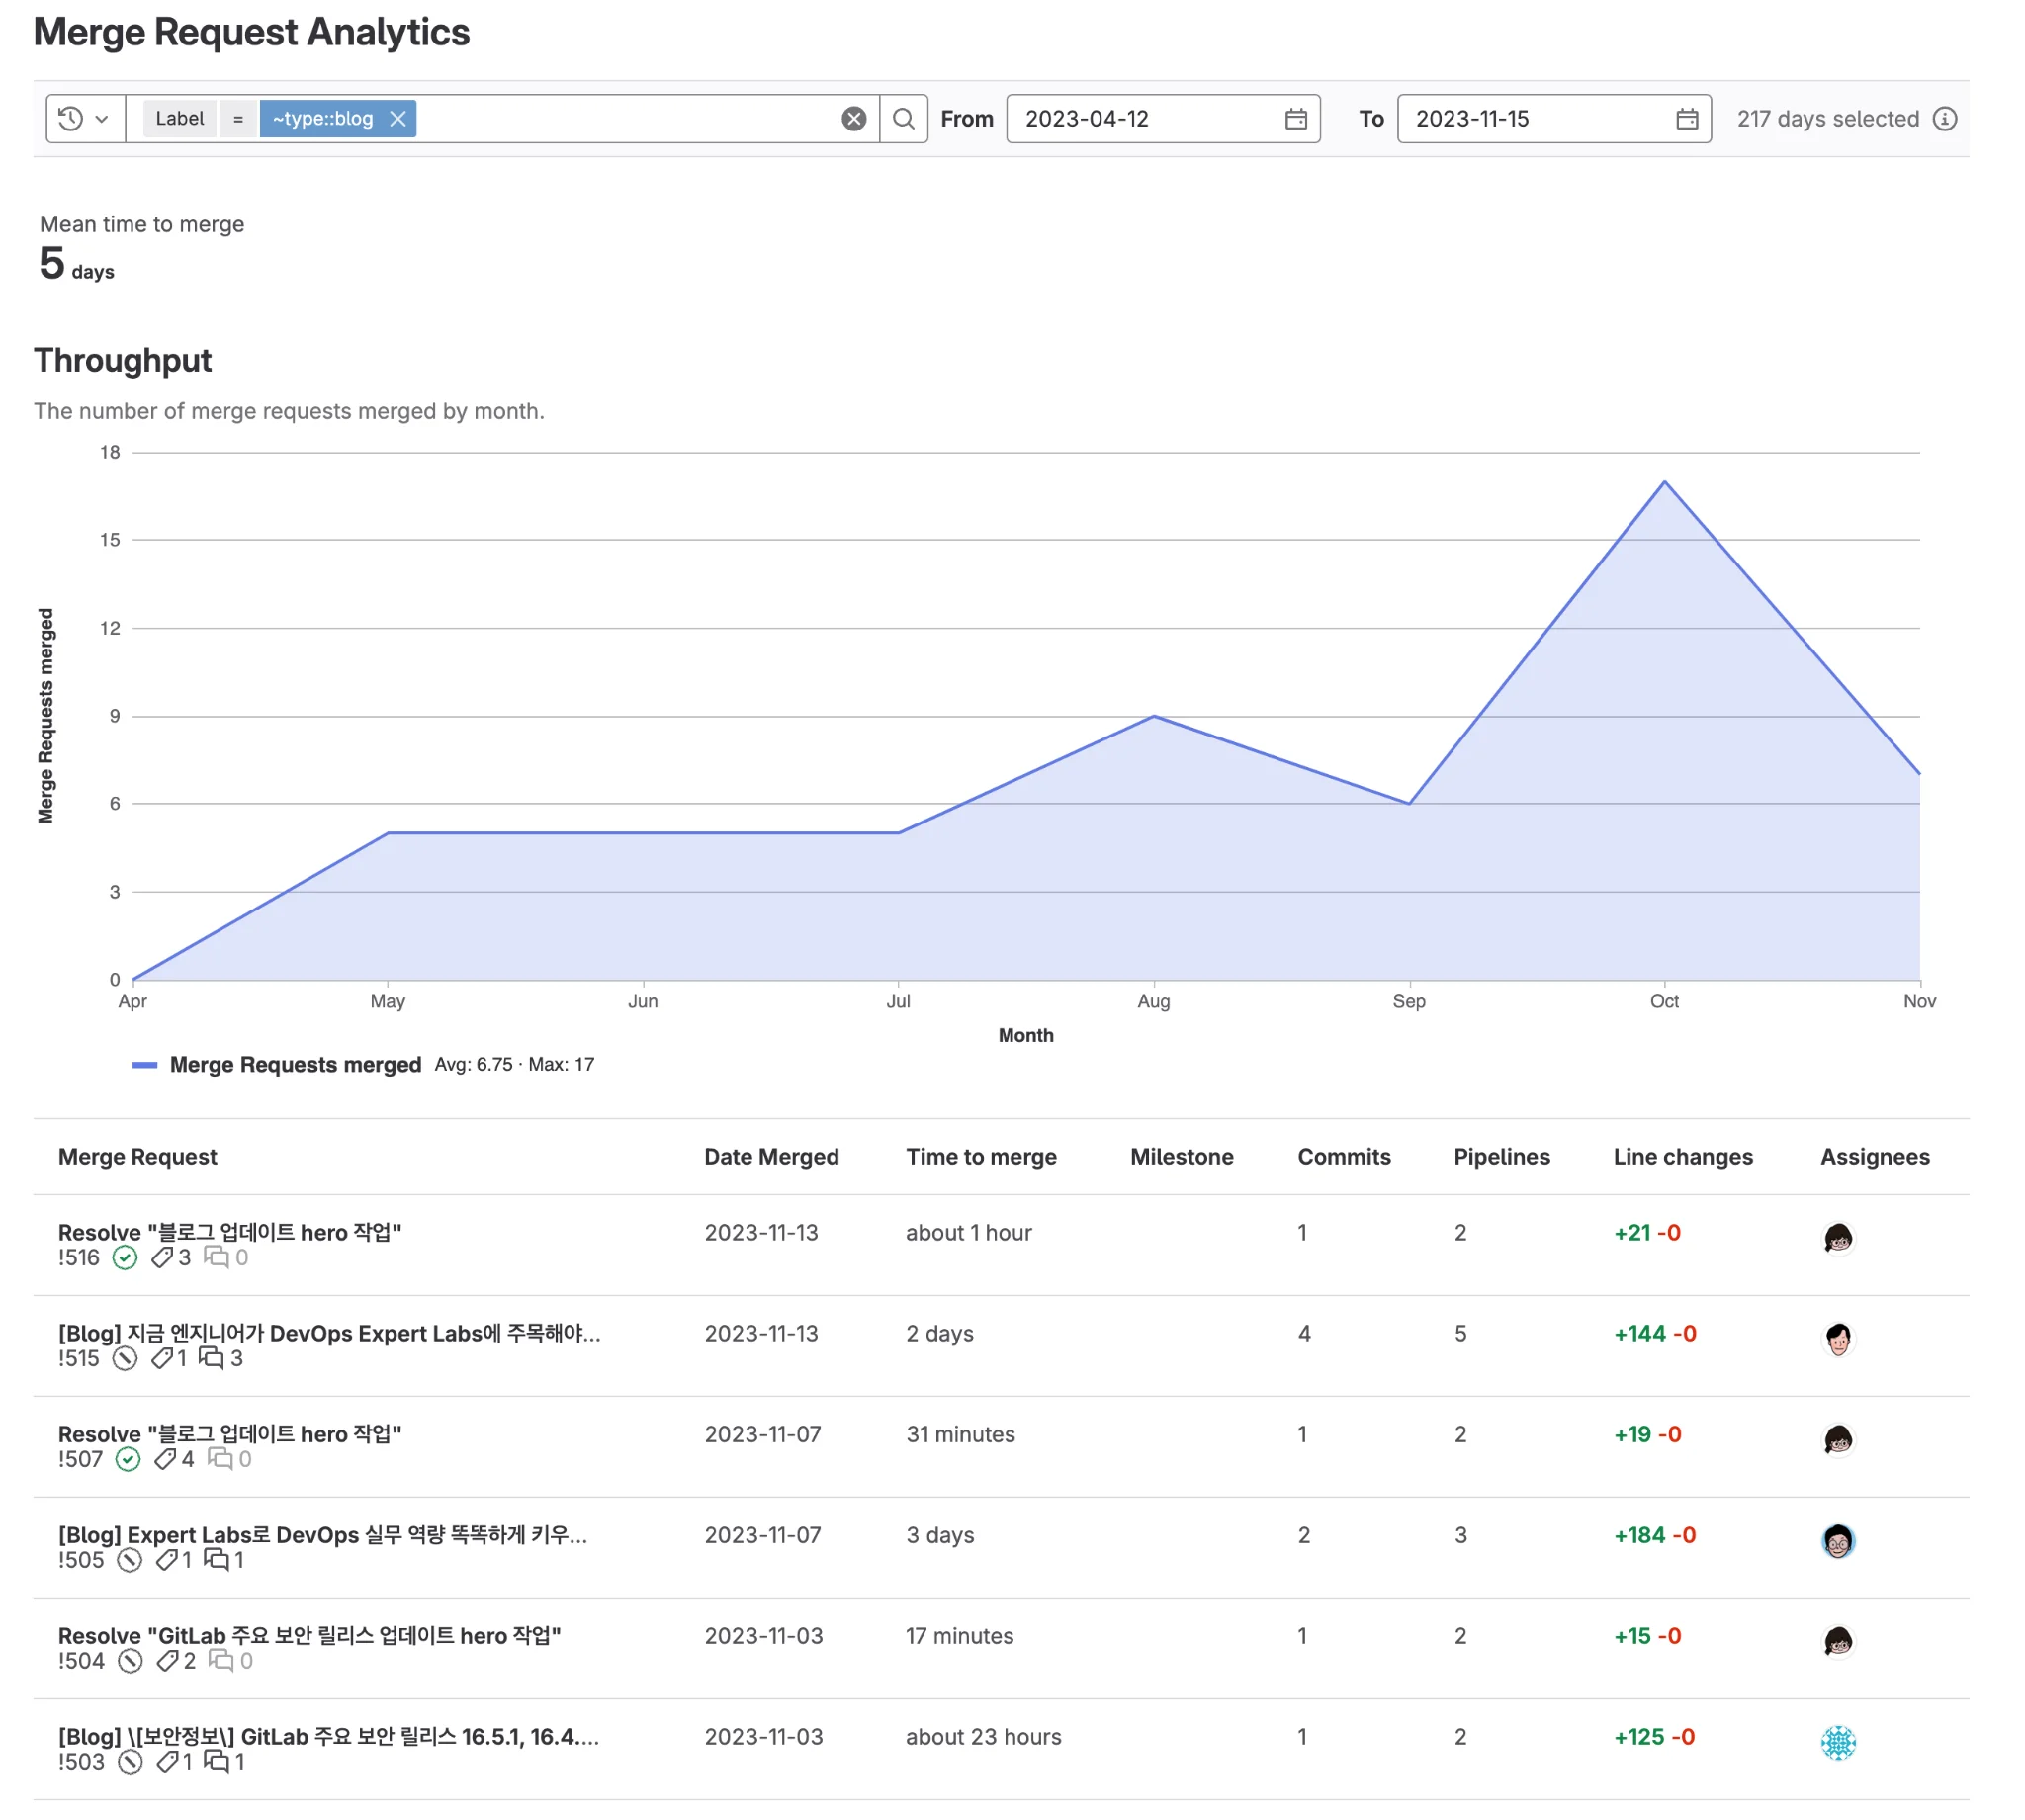Click passed pipeline status icon for !516
2025x1820 pixels.
pos(125,1258)
